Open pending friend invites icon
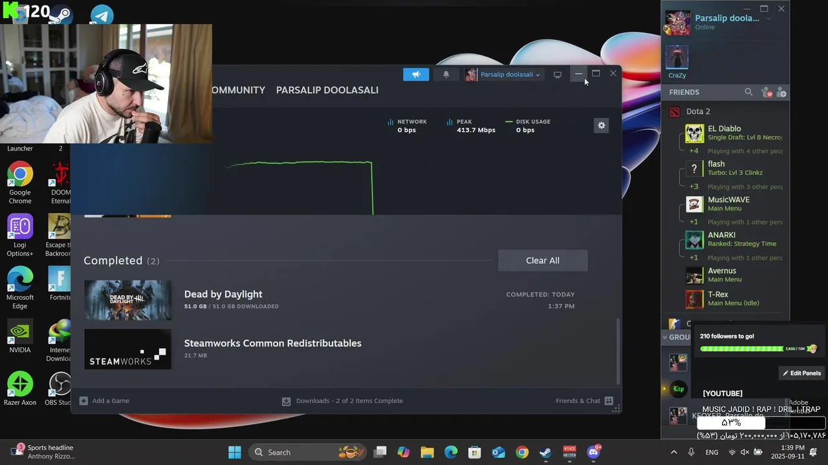The image size is (828, 465). [766, 92]
